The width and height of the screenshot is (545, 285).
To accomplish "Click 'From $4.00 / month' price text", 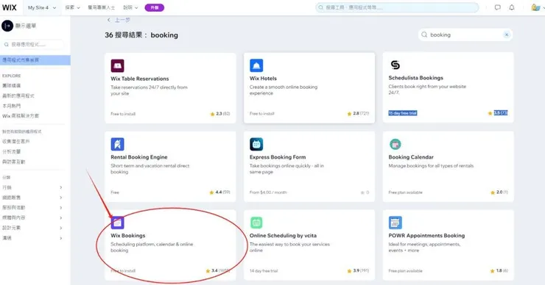I will click(x=268, y=192).
